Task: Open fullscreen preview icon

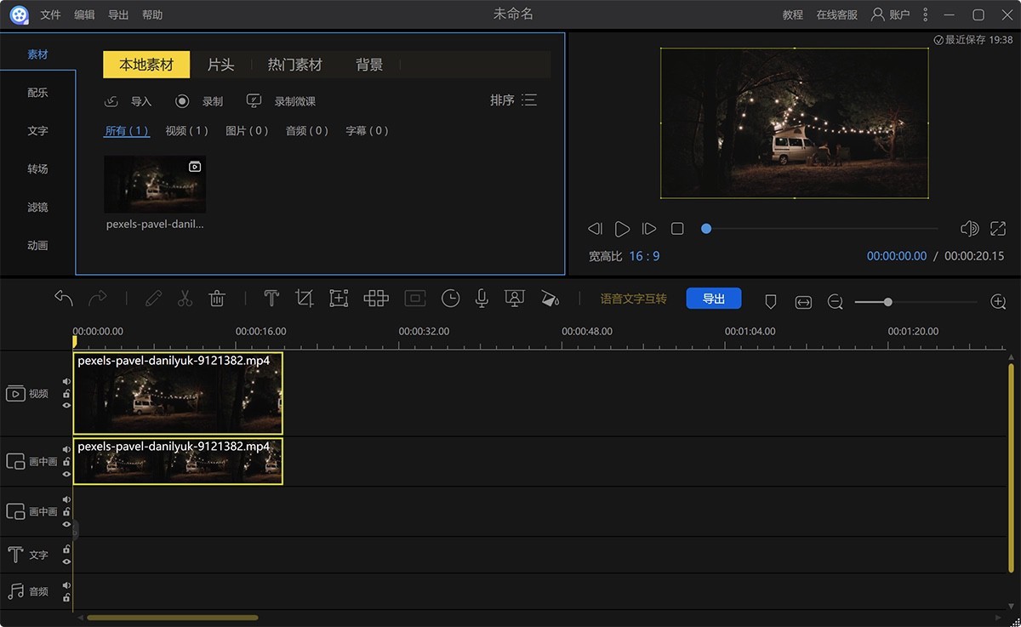Action: click(998, 229)
